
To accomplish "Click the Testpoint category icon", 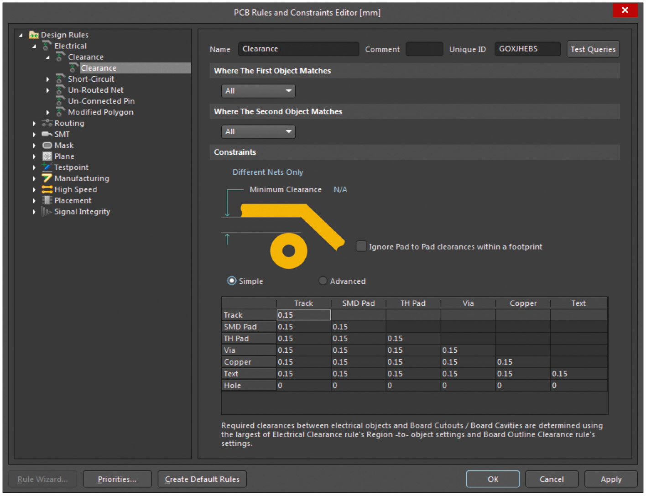I will [47, 167].
